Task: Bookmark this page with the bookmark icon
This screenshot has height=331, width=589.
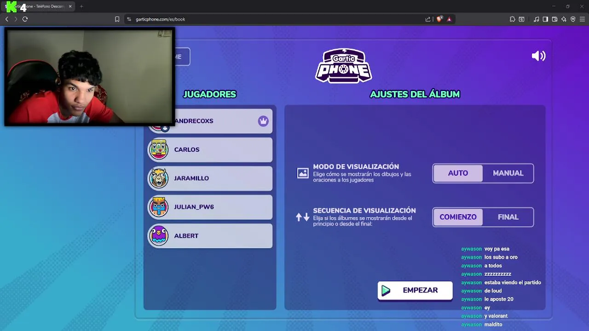Action: (117, 19)
